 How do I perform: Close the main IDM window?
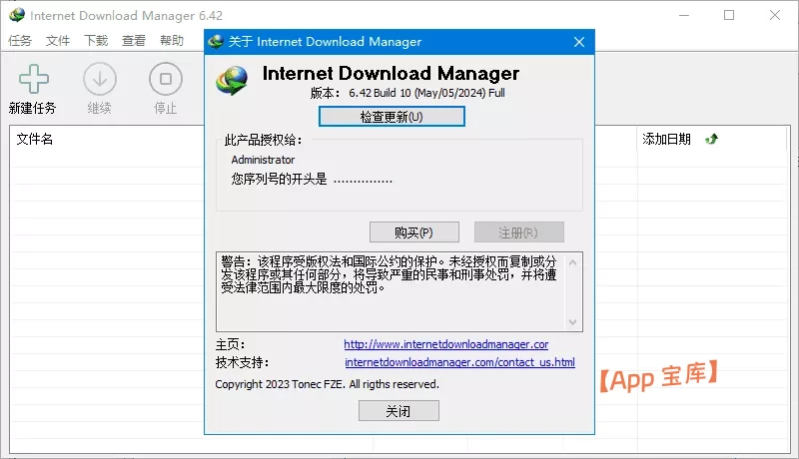point(775,15)
